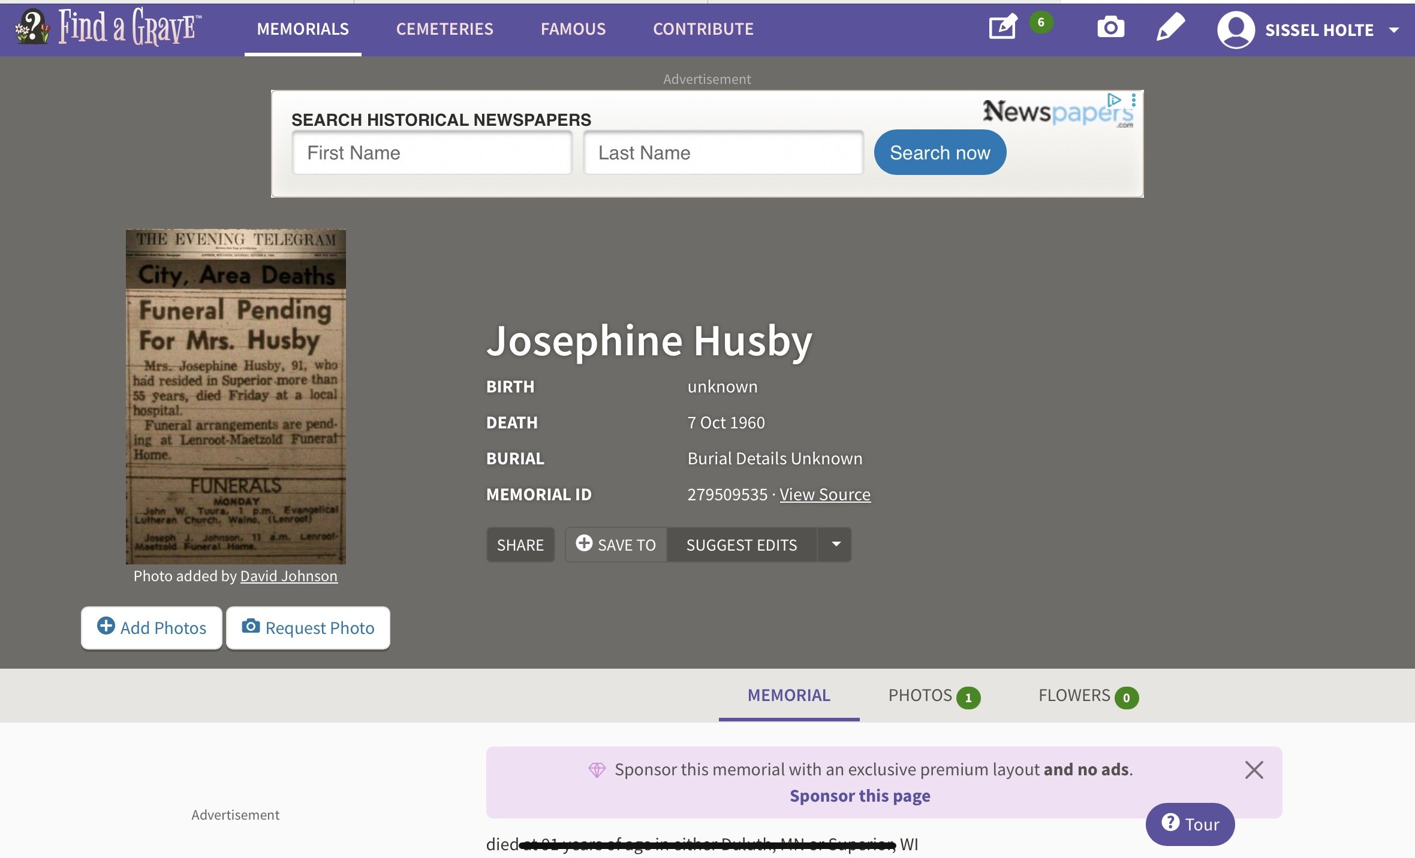
Task: Expand Sissel Holte account dropdown arrow
Action: click(1394, 30)
